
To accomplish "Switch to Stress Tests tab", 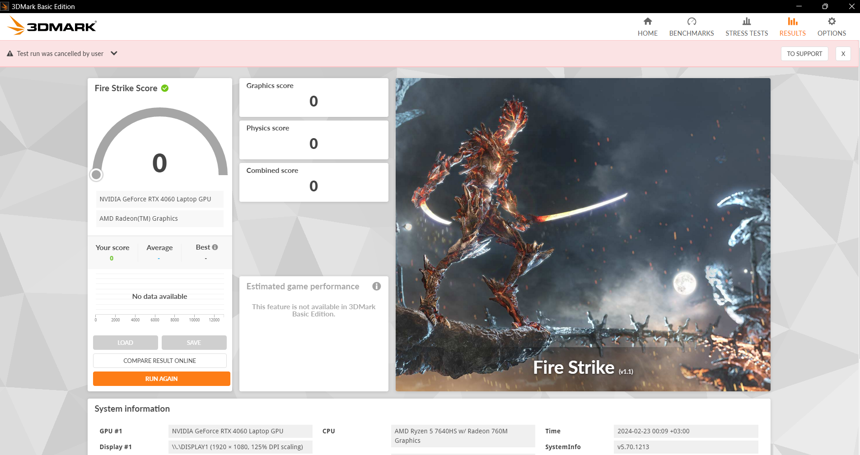I will coord(746,27).
